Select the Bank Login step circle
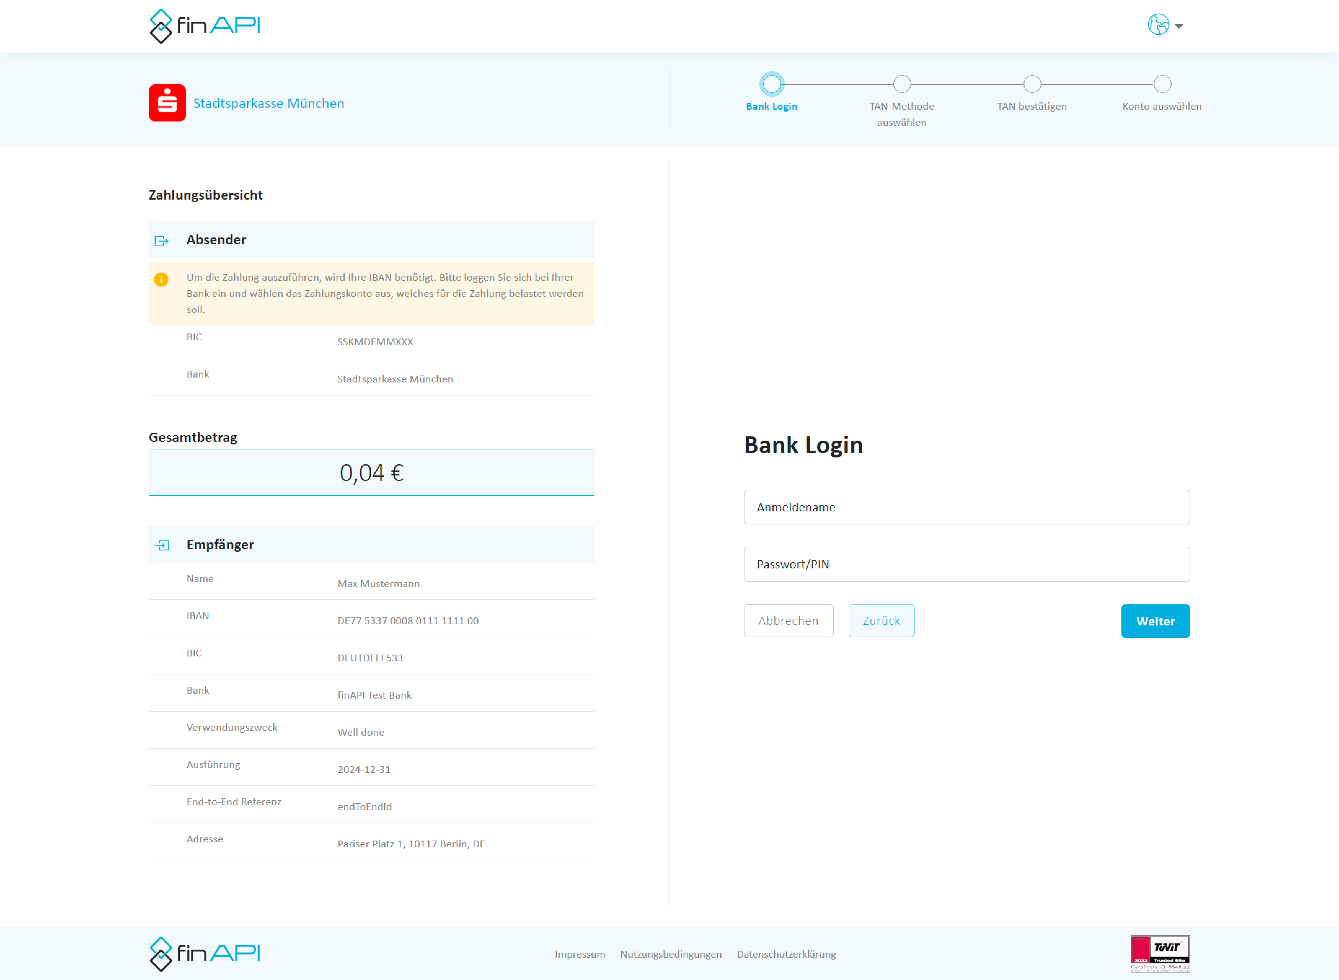The width and height of the screenshot is (1339, 980). [x=771, y=84]
